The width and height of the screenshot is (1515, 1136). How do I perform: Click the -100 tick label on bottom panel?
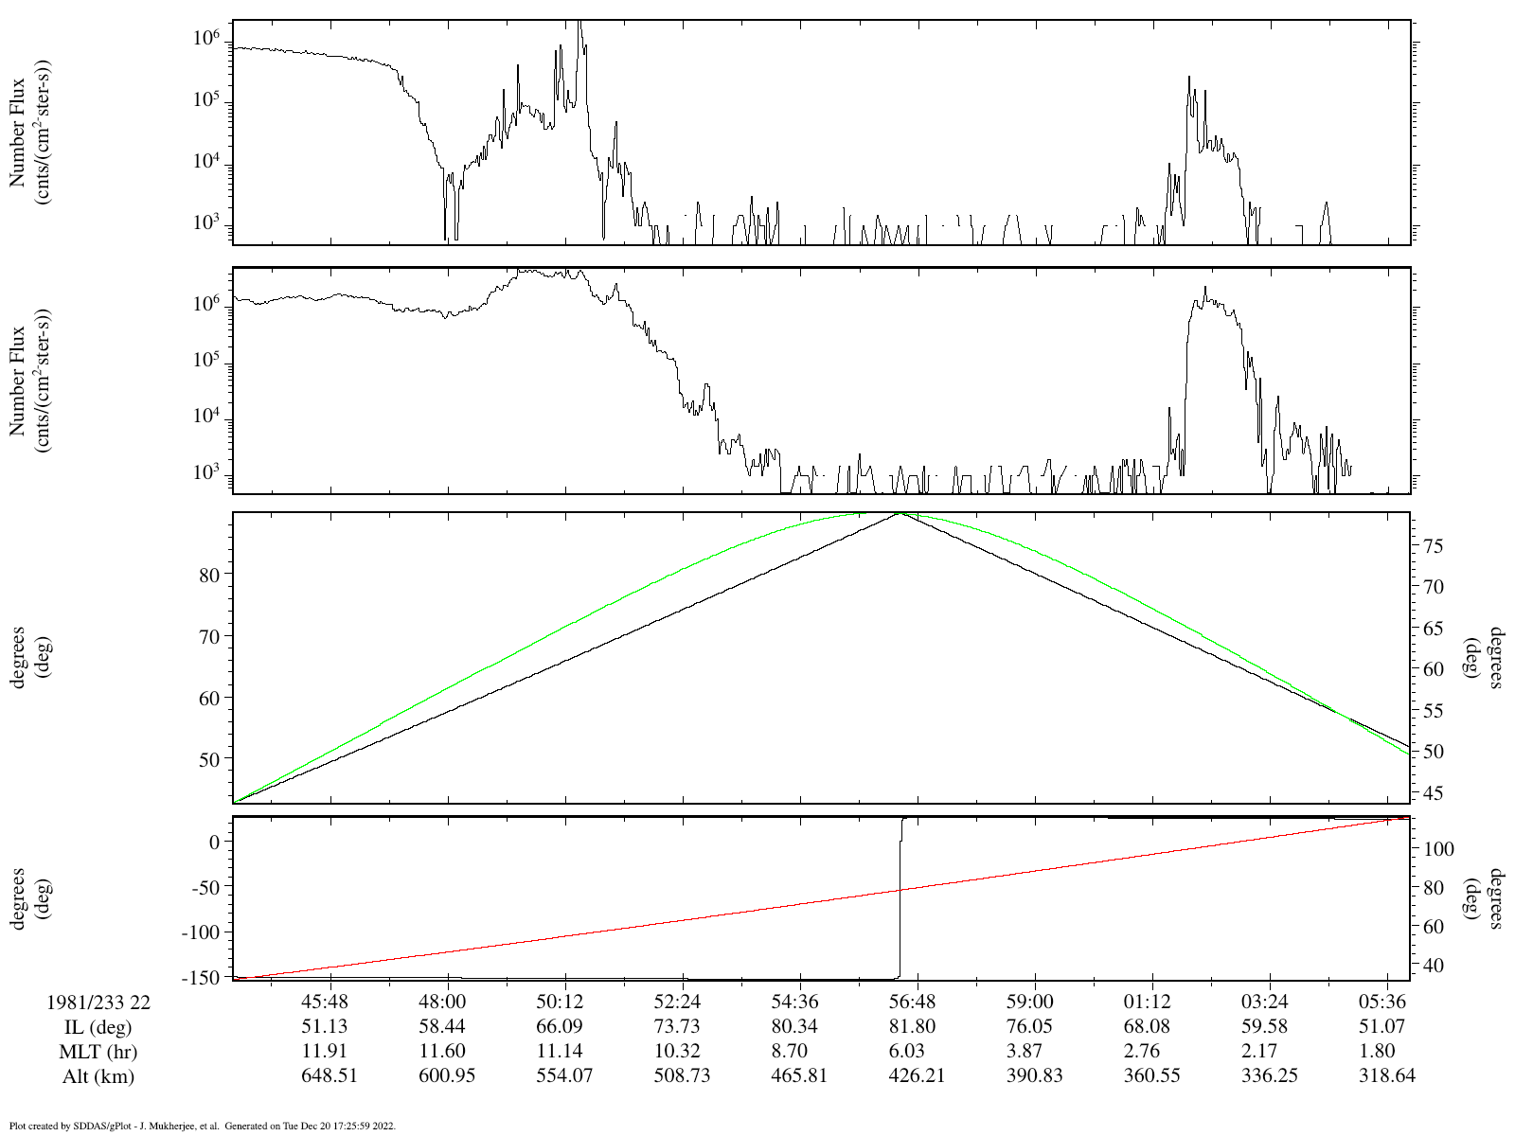click(x=200, y=932)
